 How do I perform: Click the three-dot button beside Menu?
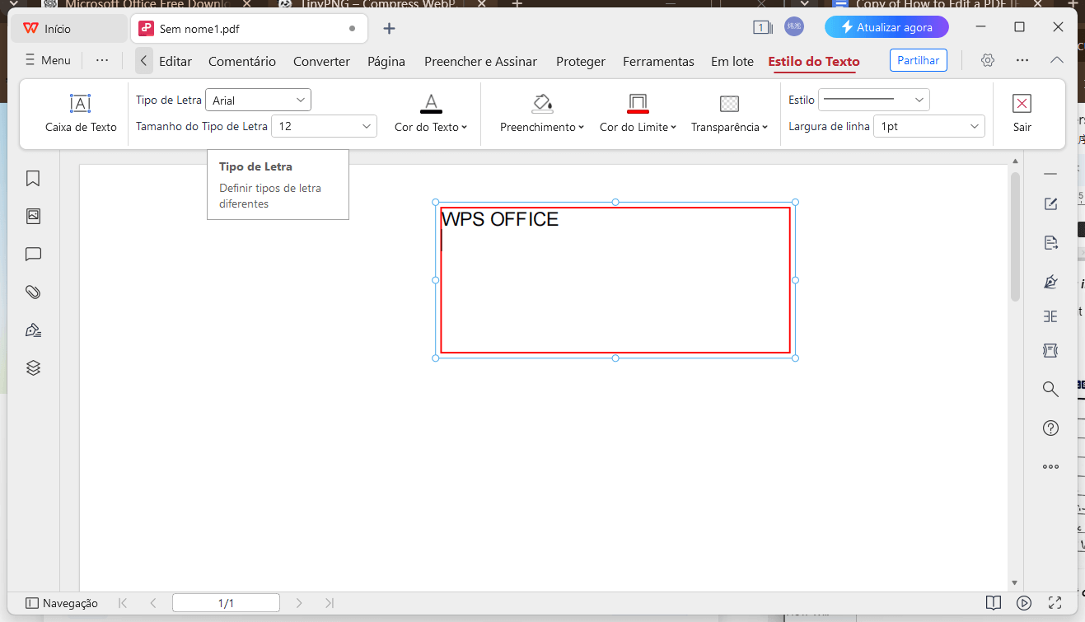click(x=102, y=60)
